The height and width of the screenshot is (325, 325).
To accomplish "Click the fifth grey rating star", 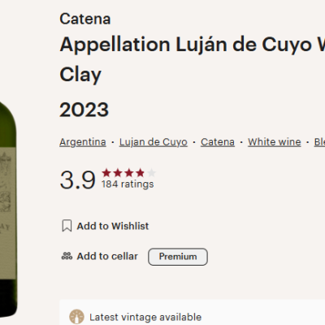I will point(151,172).
